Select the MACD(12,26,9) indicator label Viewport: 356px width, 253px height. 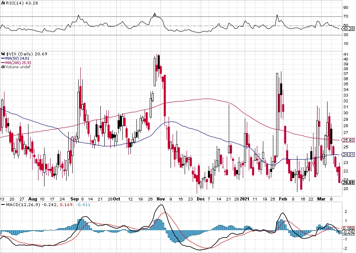23,204
